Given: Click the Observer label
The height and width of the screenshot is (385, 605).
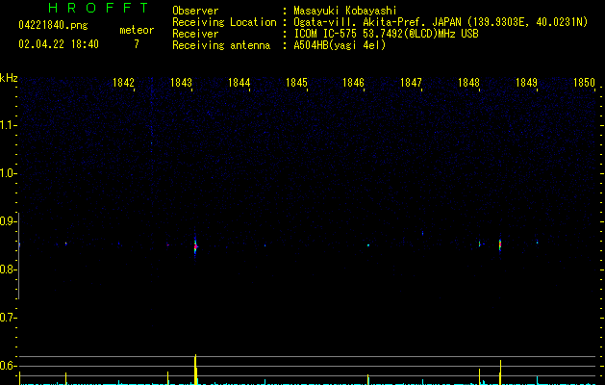Looking at the screenshot, I should [x=195, y=11].
